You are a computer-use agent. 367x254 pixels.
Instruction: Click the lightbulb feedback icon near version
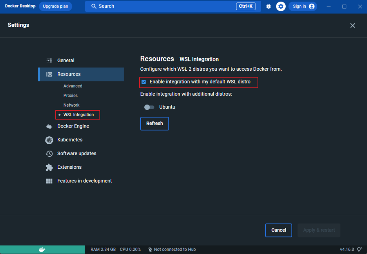coord(360,250)
